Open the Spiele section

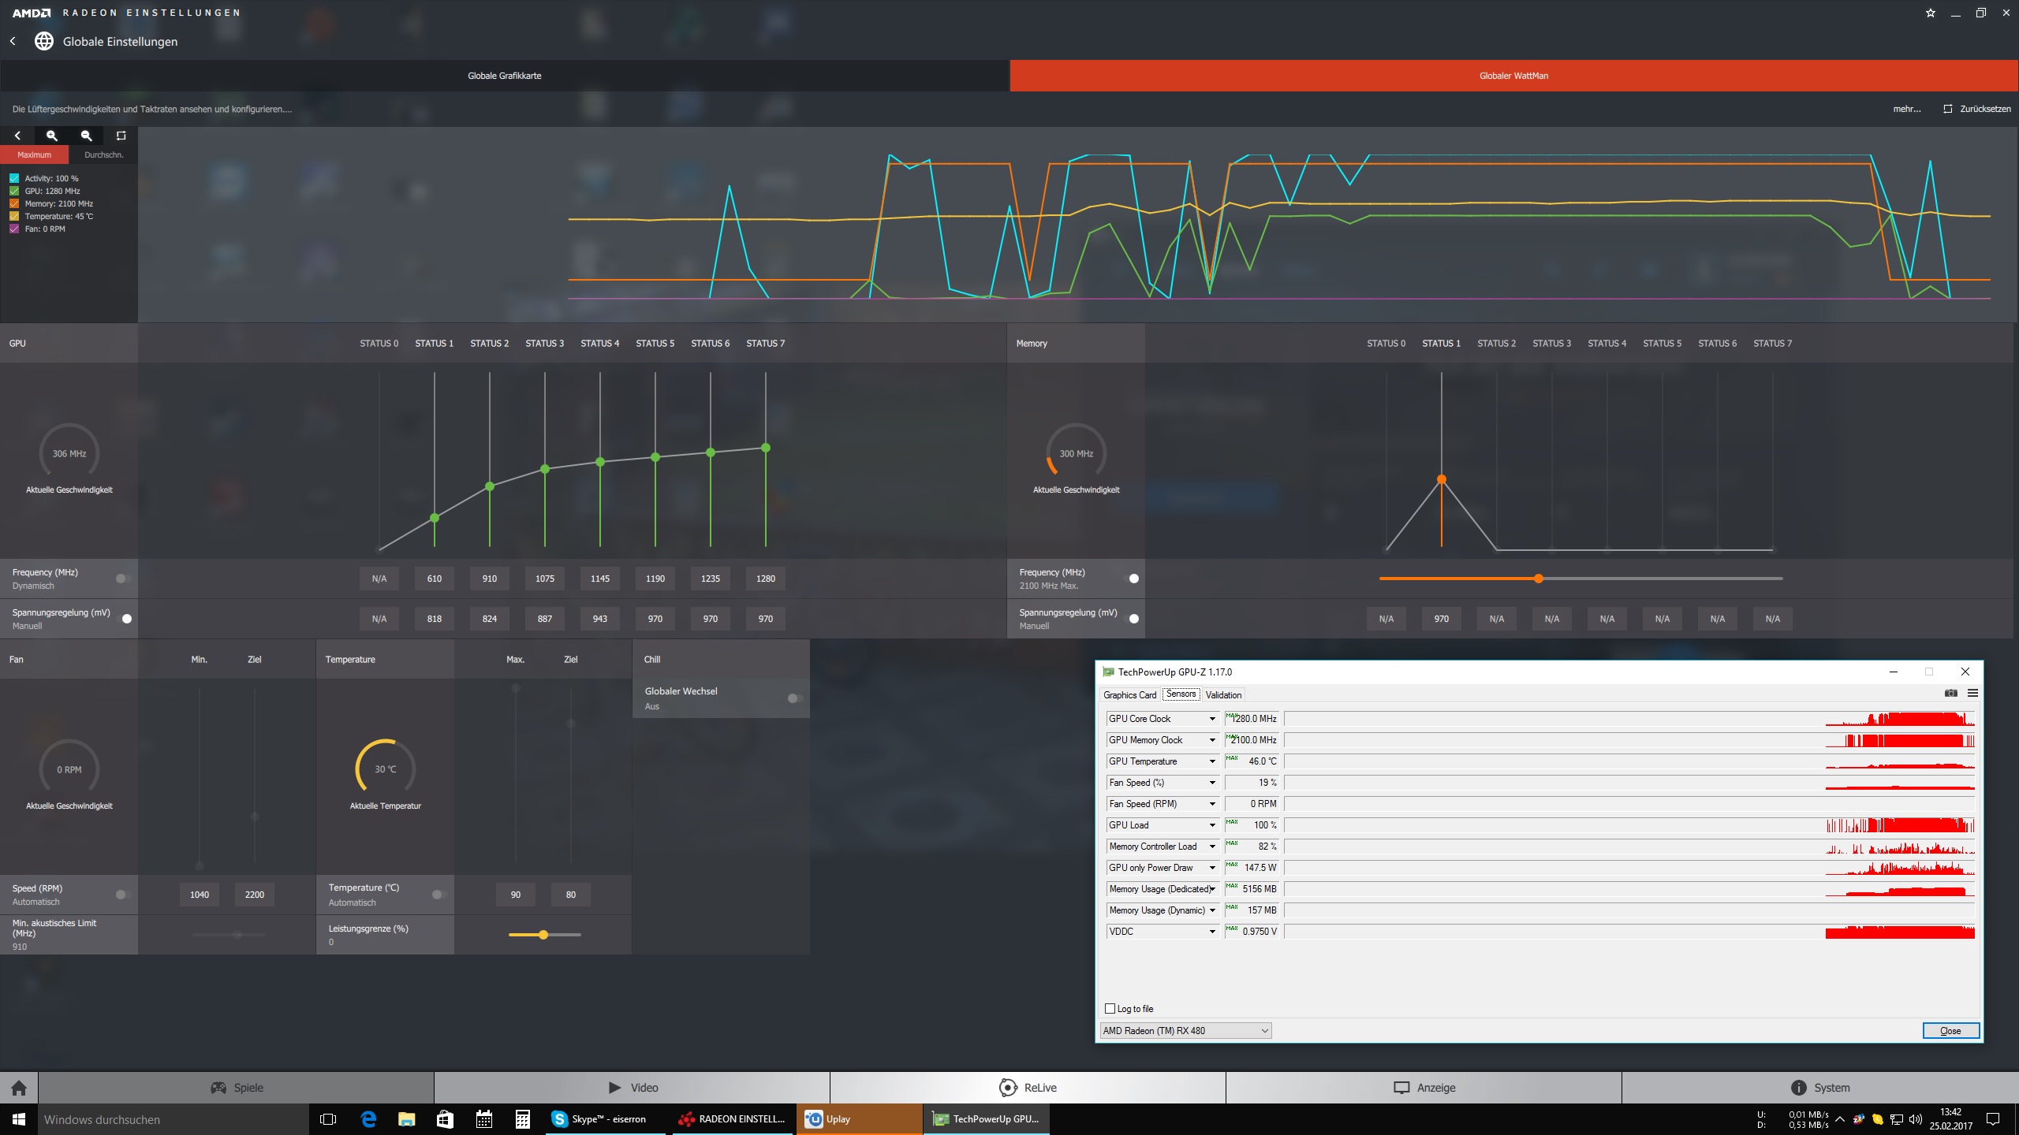coord(236,1088)
